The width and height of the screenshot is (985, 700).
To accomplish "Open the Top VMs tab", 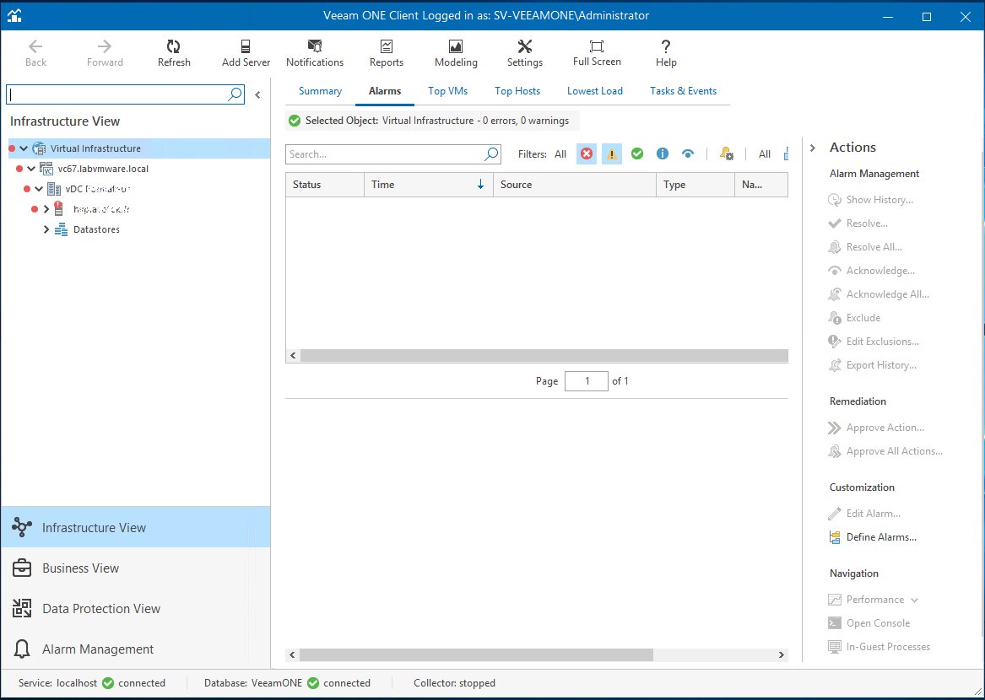I will (x=448, y=91).
